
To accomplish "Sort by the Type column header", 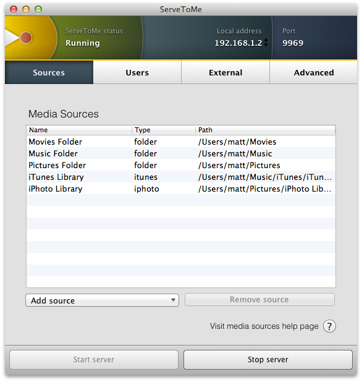I will (x=164, y=130).
